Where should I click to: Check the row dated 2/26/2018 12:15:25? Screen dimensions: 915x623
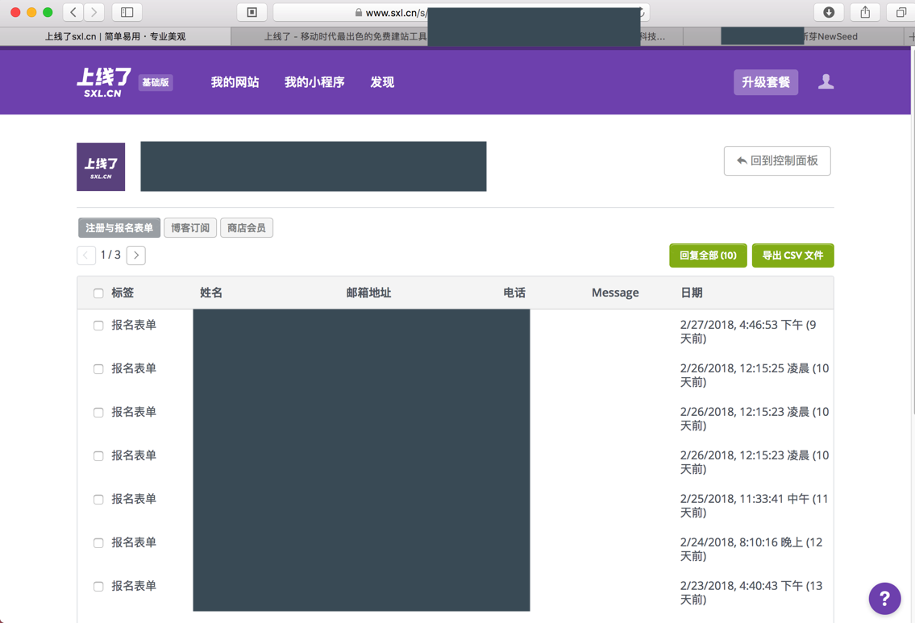pos(98,369)
